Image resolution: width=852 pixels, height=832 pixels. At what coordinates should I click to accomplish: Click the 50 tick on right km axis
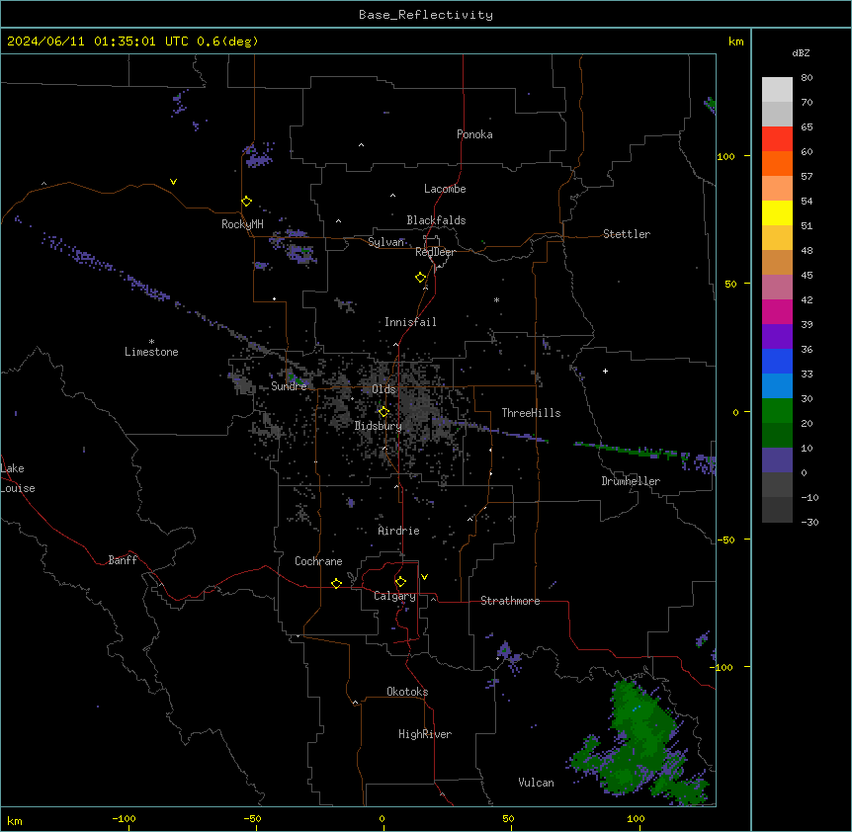730,284
